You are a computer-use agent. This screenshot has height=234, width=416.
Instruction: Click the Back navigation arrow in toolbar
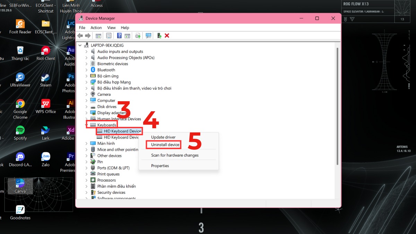pyautogui.click(x=80, y=35)
